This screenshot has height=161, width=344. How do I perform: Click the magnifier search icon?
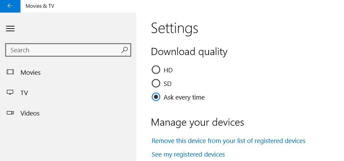[x=124, y=50]
